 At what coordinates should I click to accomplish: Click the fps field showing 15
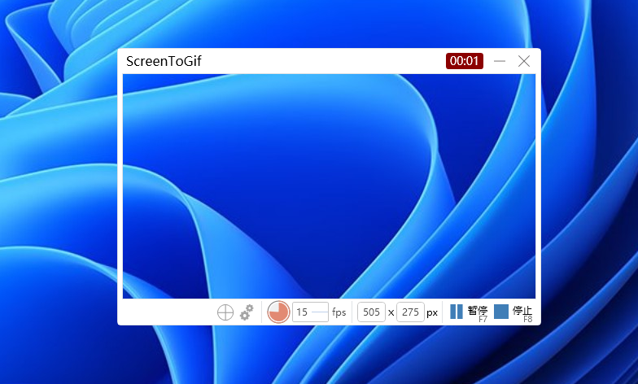(302, 312)
